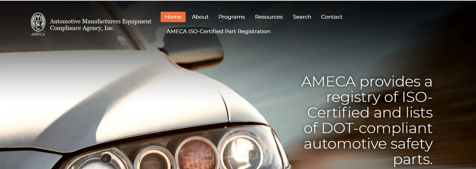This screenshot has height=169, width=476.
Task: Go to the Search page
Action: [302, 17]
